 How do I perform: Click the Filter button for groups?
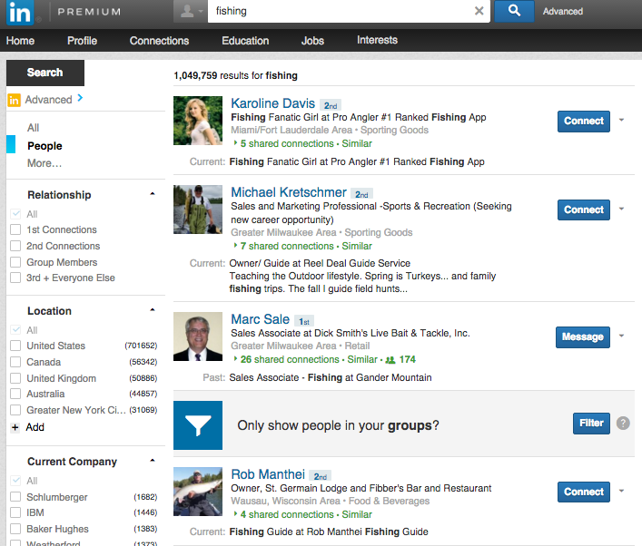(591, 424)
